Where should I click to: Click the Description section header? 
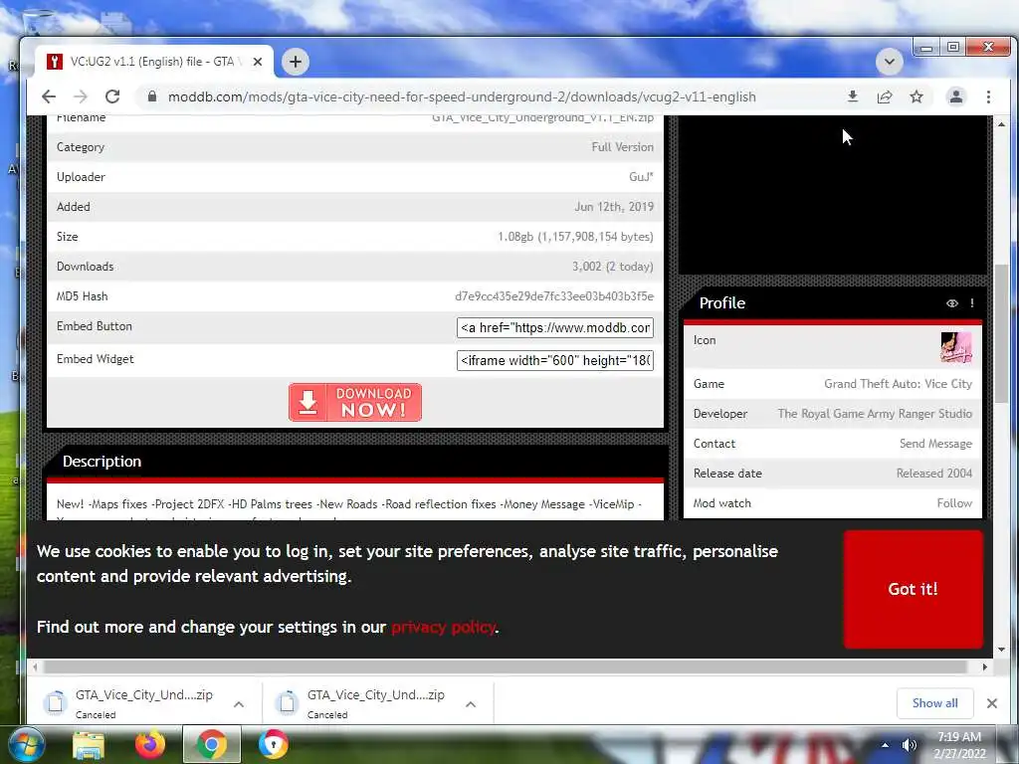[102, 462]
